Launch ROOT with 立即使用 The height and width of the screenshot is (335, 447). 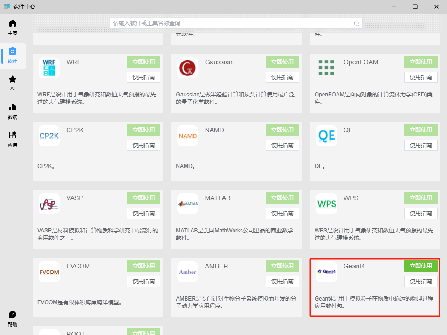[x=144, y=332]
